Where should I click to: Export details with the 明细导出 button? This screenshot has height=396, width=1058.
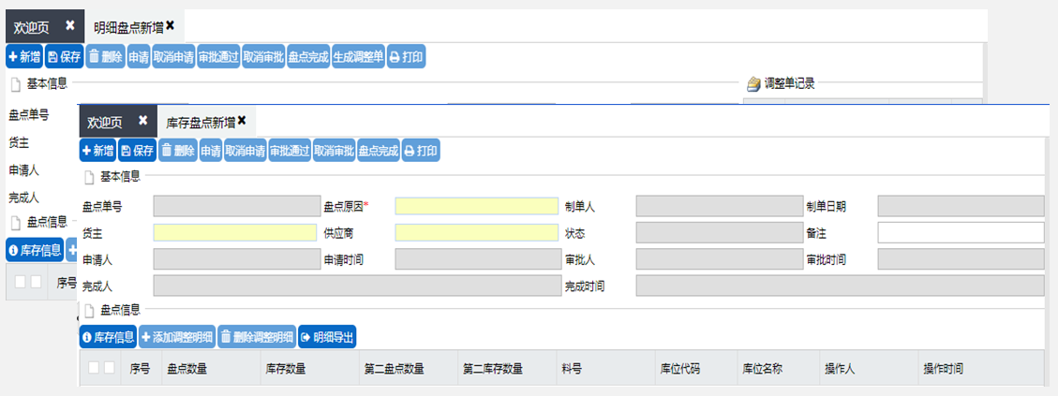(327, 337)
